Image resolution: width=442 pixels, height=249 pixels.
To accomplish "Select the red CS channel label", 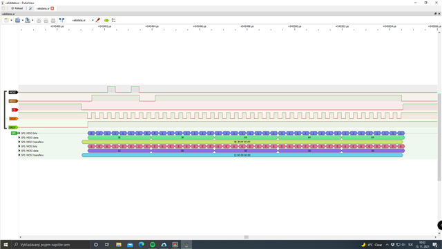I will pos(15,110).
